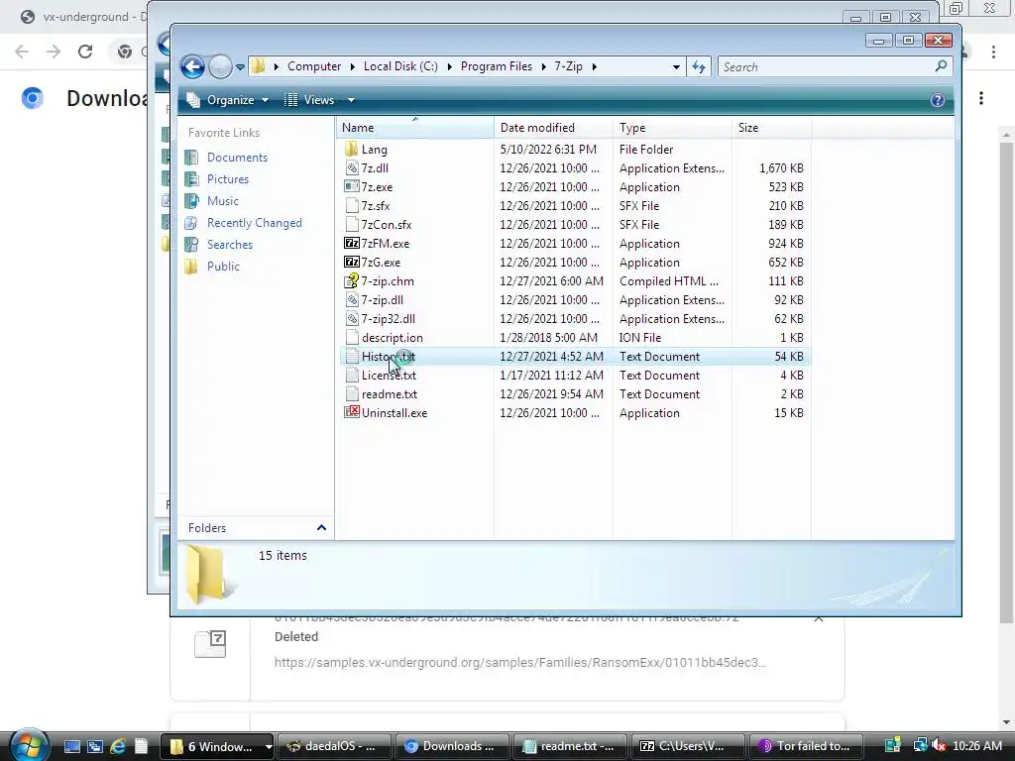Image resolution: width=1015 pixels, height=761 pixels.
Task: Click the History.txt file name
Action: tap(389, 357)
